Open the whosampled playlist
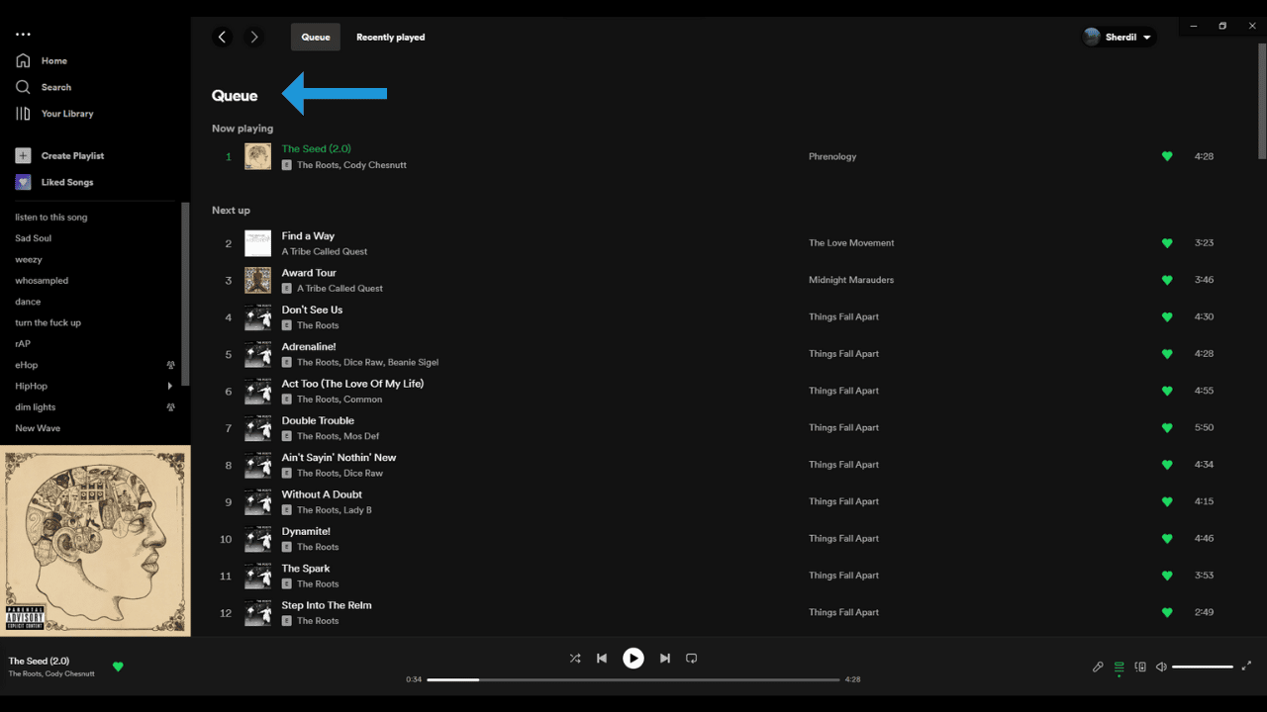This screenshot has height=712, width=1267. pyautogui.click(x=42, y=281)
